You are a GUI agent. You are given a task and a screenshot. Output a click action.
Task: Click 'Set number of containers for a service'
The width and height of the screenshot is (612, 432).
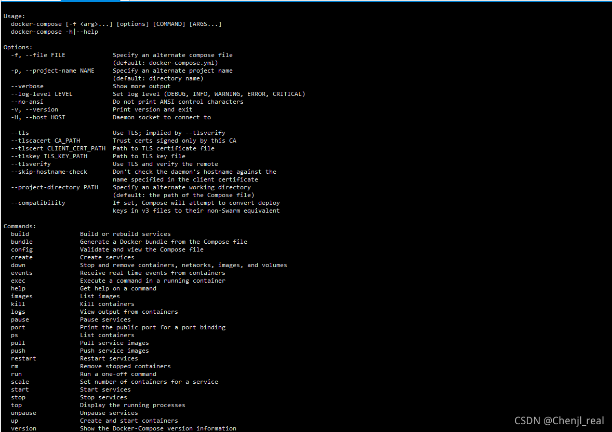pyautogui.click(x=149, y=383)
